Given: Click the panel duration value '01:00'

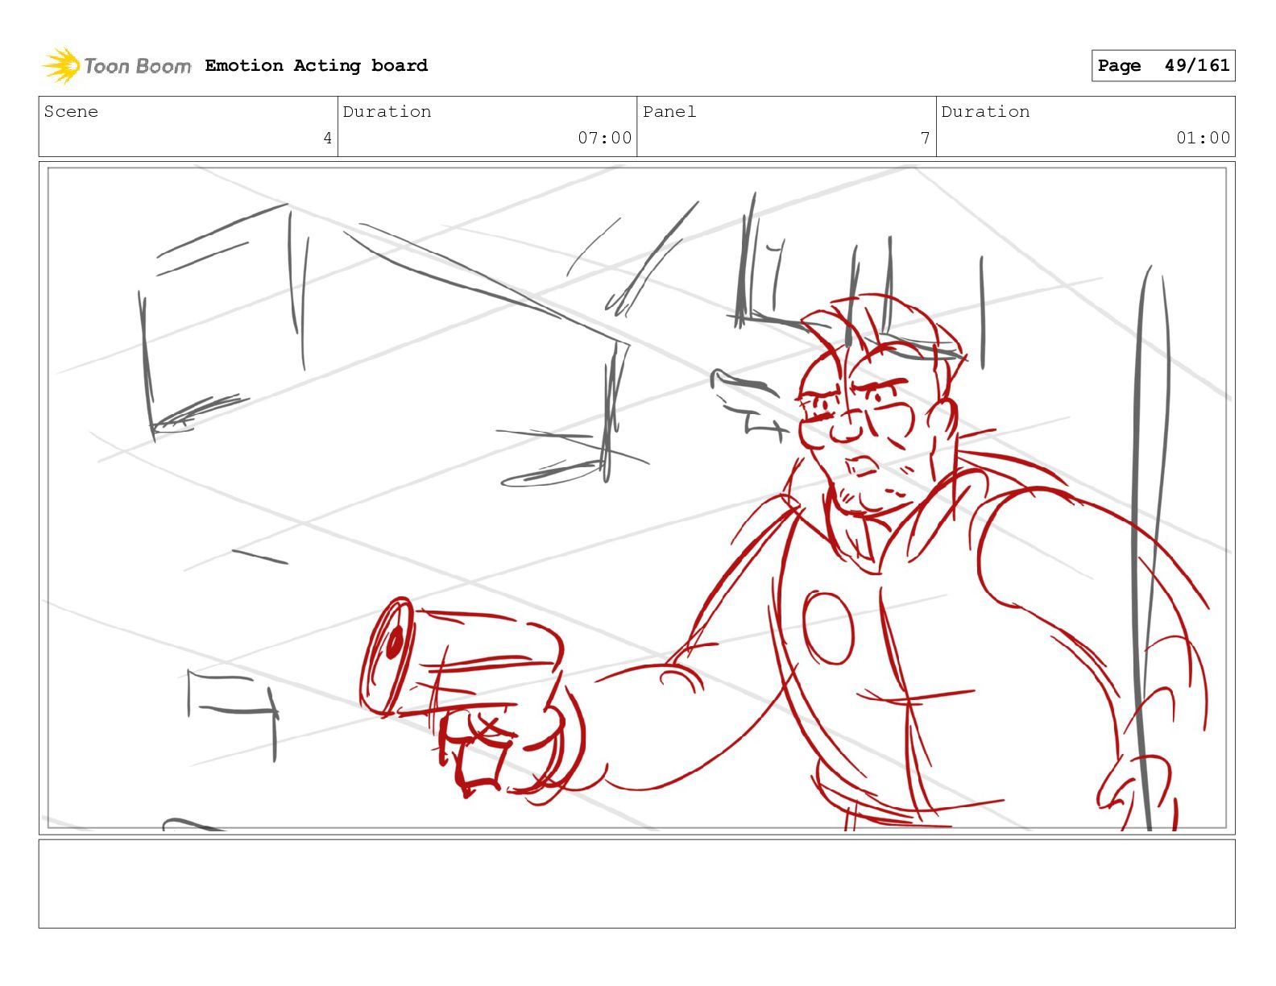Looking at the screenshot, I should pyautogui.click(x=1203, y=138).
